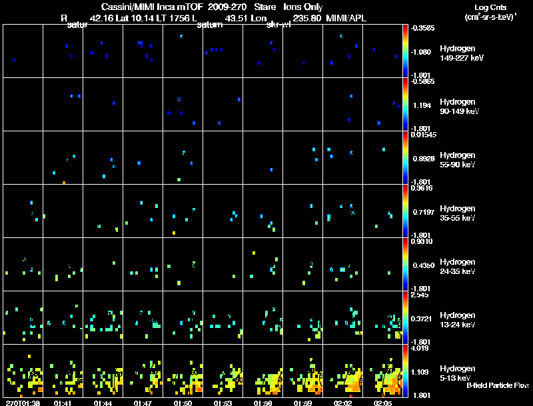Image resolution: width=533 pixels, height=406 pixels.
Task: Click the 01:44 time axis label
Action: tap(103, 403)
